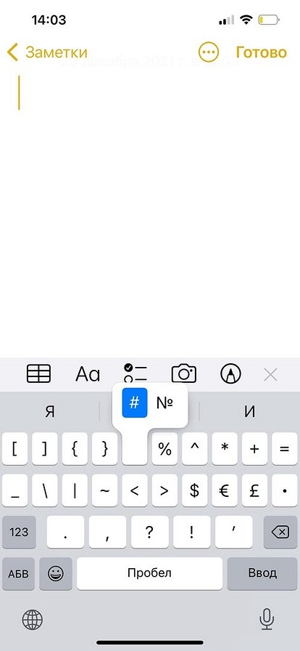The height and width of the screenshot is (651, 300).
Task: Dismiss the formatting toolbar with the X
Action: pyautogui.click(x=270, y=375)
